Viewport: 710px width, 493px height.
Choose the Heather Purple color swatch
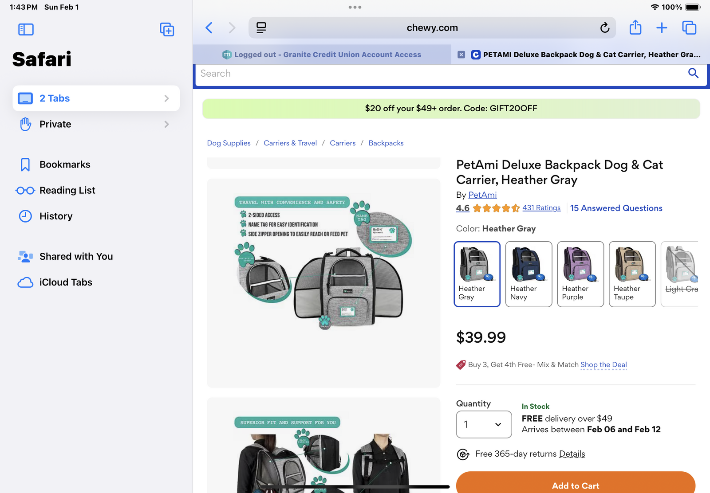[x=580, y=274]
